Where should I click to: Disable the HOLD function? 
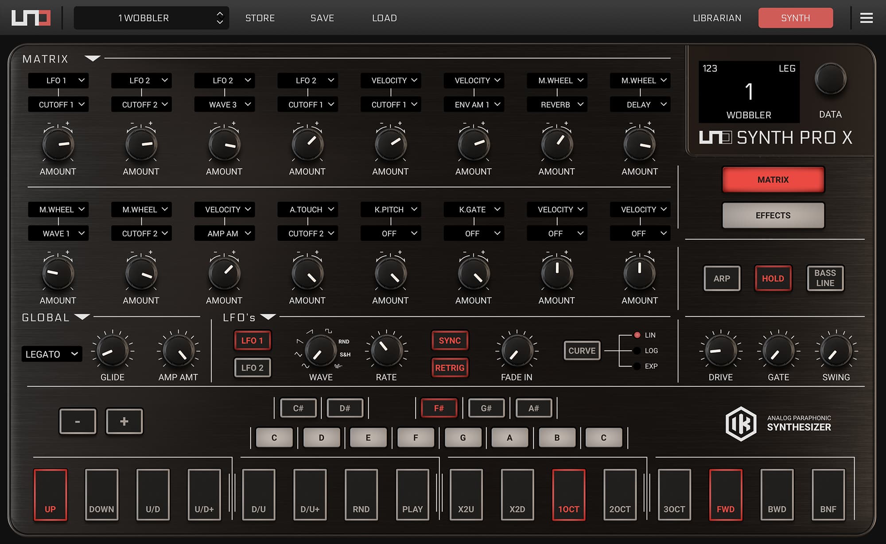pyautogui.click(x=773, y=278)
